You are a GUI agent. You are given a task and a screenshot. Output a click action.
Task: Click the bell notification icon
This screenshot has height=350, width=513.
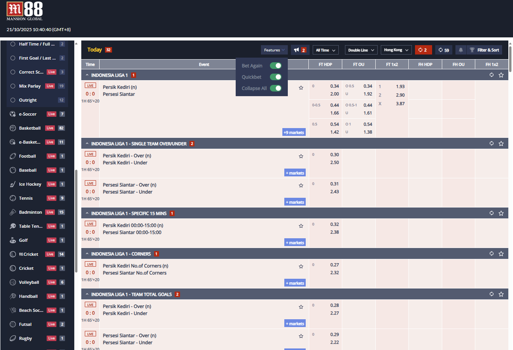pos(460,50)
